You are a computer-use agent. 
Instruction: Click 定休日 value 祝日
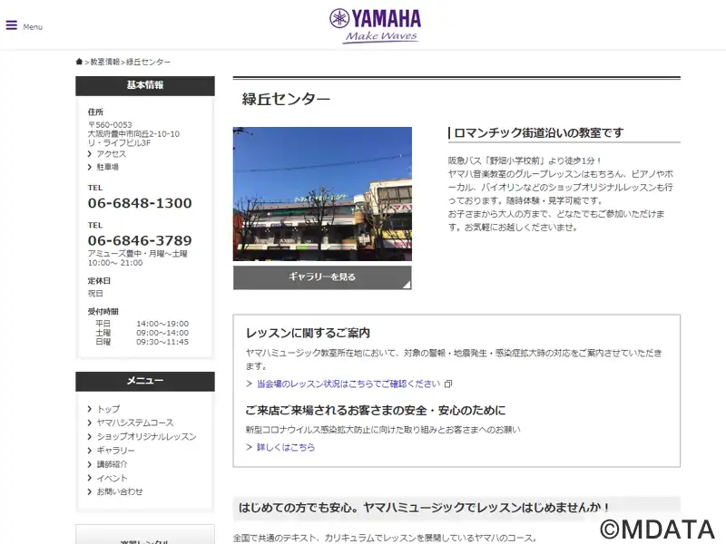point(95,294)
